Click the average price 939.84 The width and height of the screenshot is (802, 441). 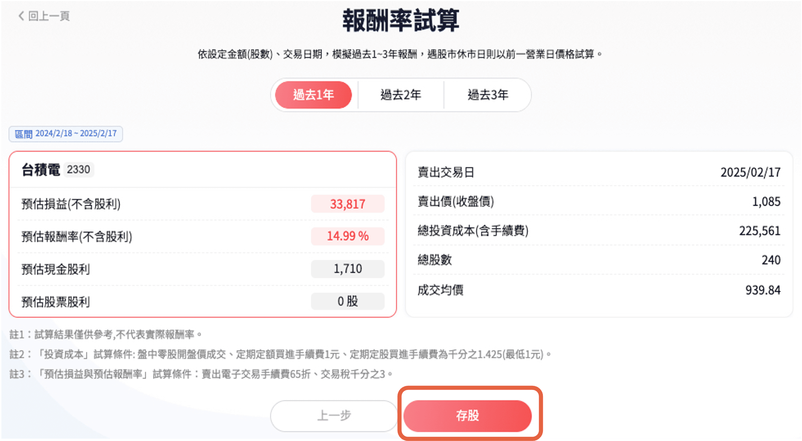click(x=763, y=290)
